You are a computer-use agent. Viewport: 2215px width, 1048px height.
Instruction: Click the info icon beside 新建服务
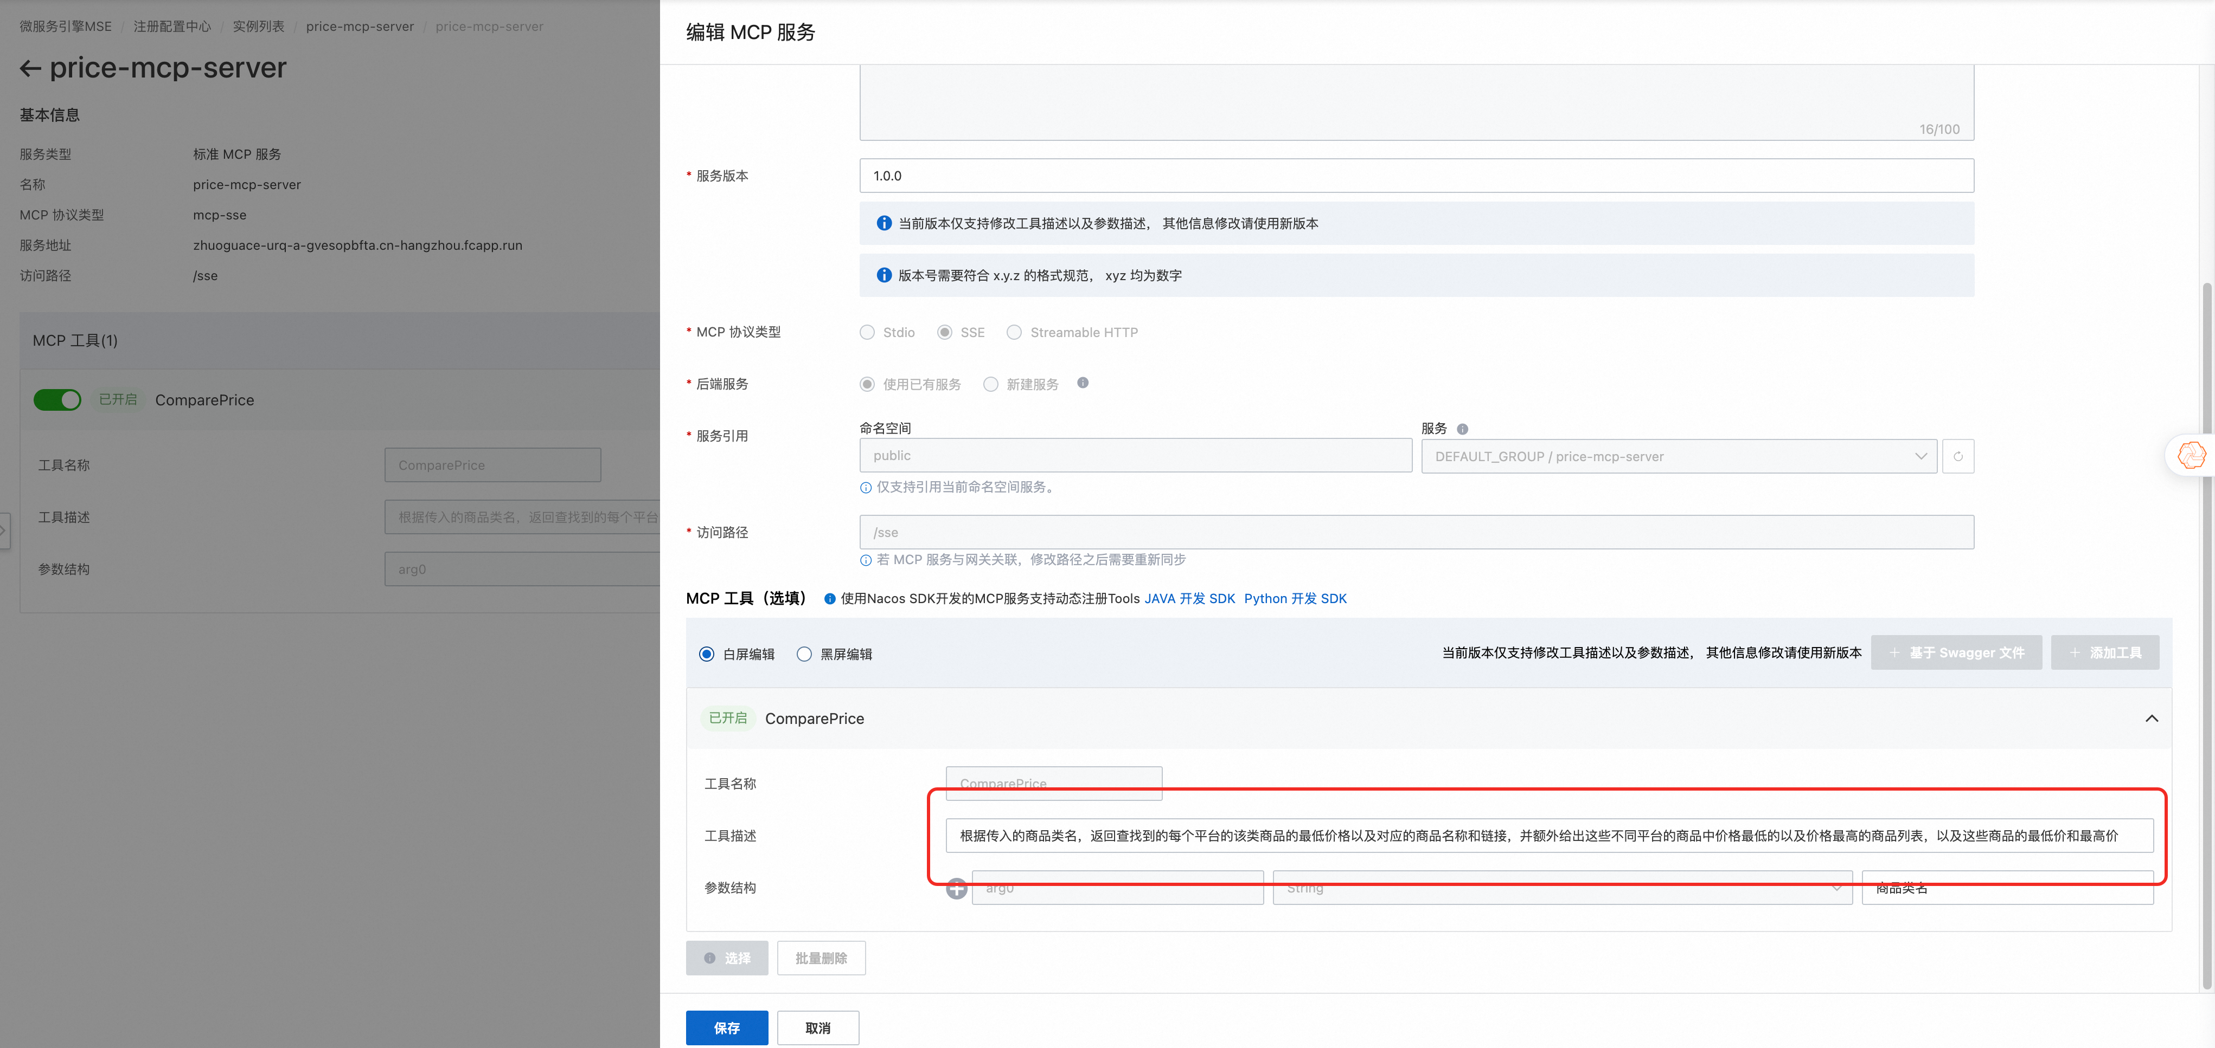pos(1083,383)
